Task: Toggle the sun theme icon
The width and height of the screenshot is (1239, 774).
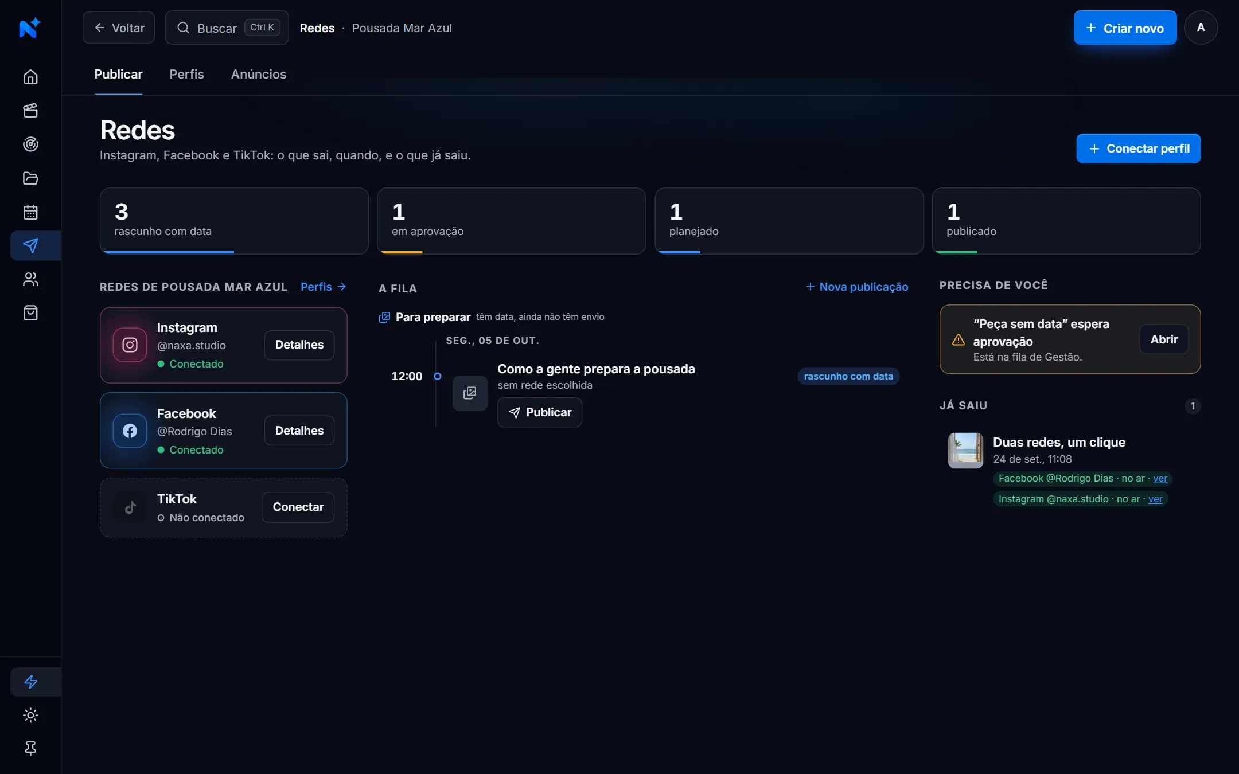Action: pyautogui.click(x=30, y=715)
